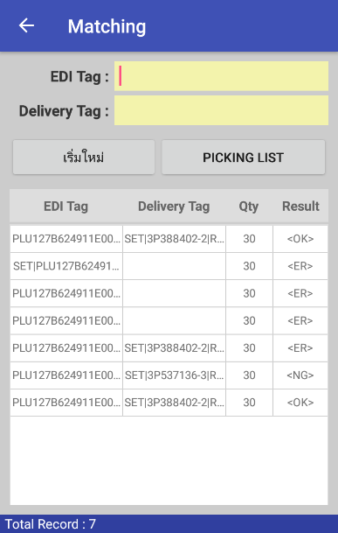Click the Matching title text
Screen dimensions: 338x533
coord(107,26)
